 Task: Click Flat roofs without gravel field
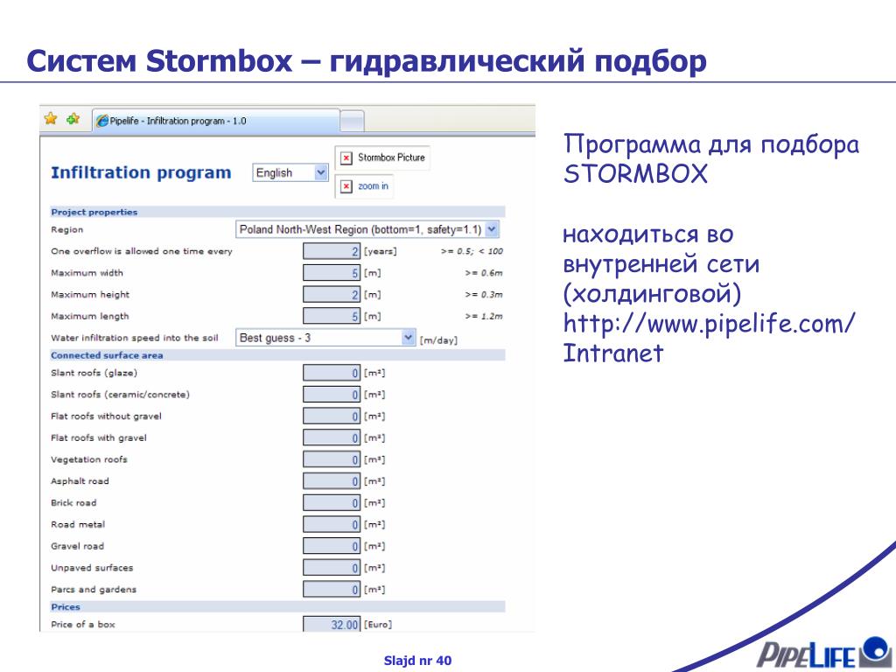pyautogui.click(x=332, y=416)
